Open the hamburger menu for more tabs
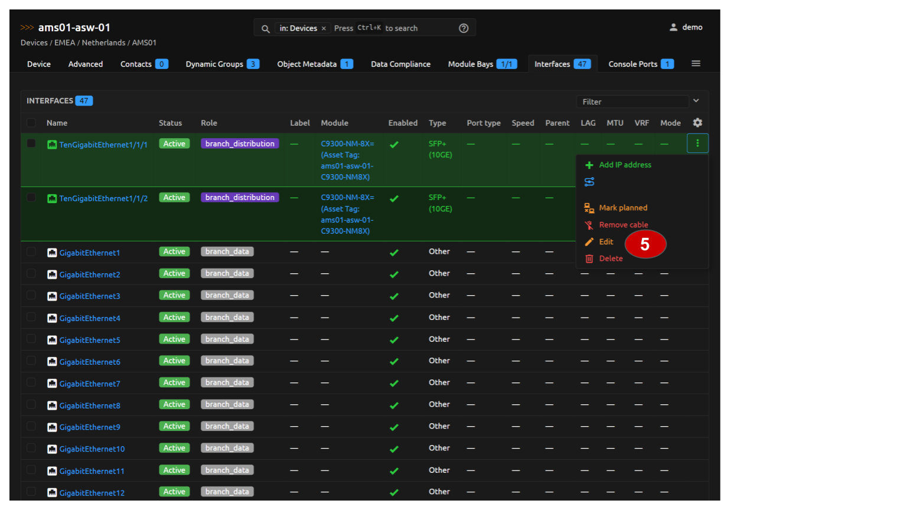The height and width of the screenshot is (510, 907). pyautogui.click(x=696, y=64)
